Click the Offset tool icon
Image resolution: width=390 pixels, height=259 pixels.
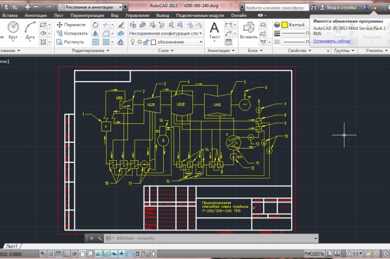pos(121,42)
